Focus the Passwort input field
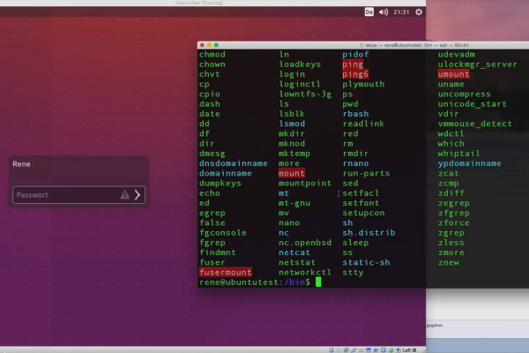 pos(79,195)
